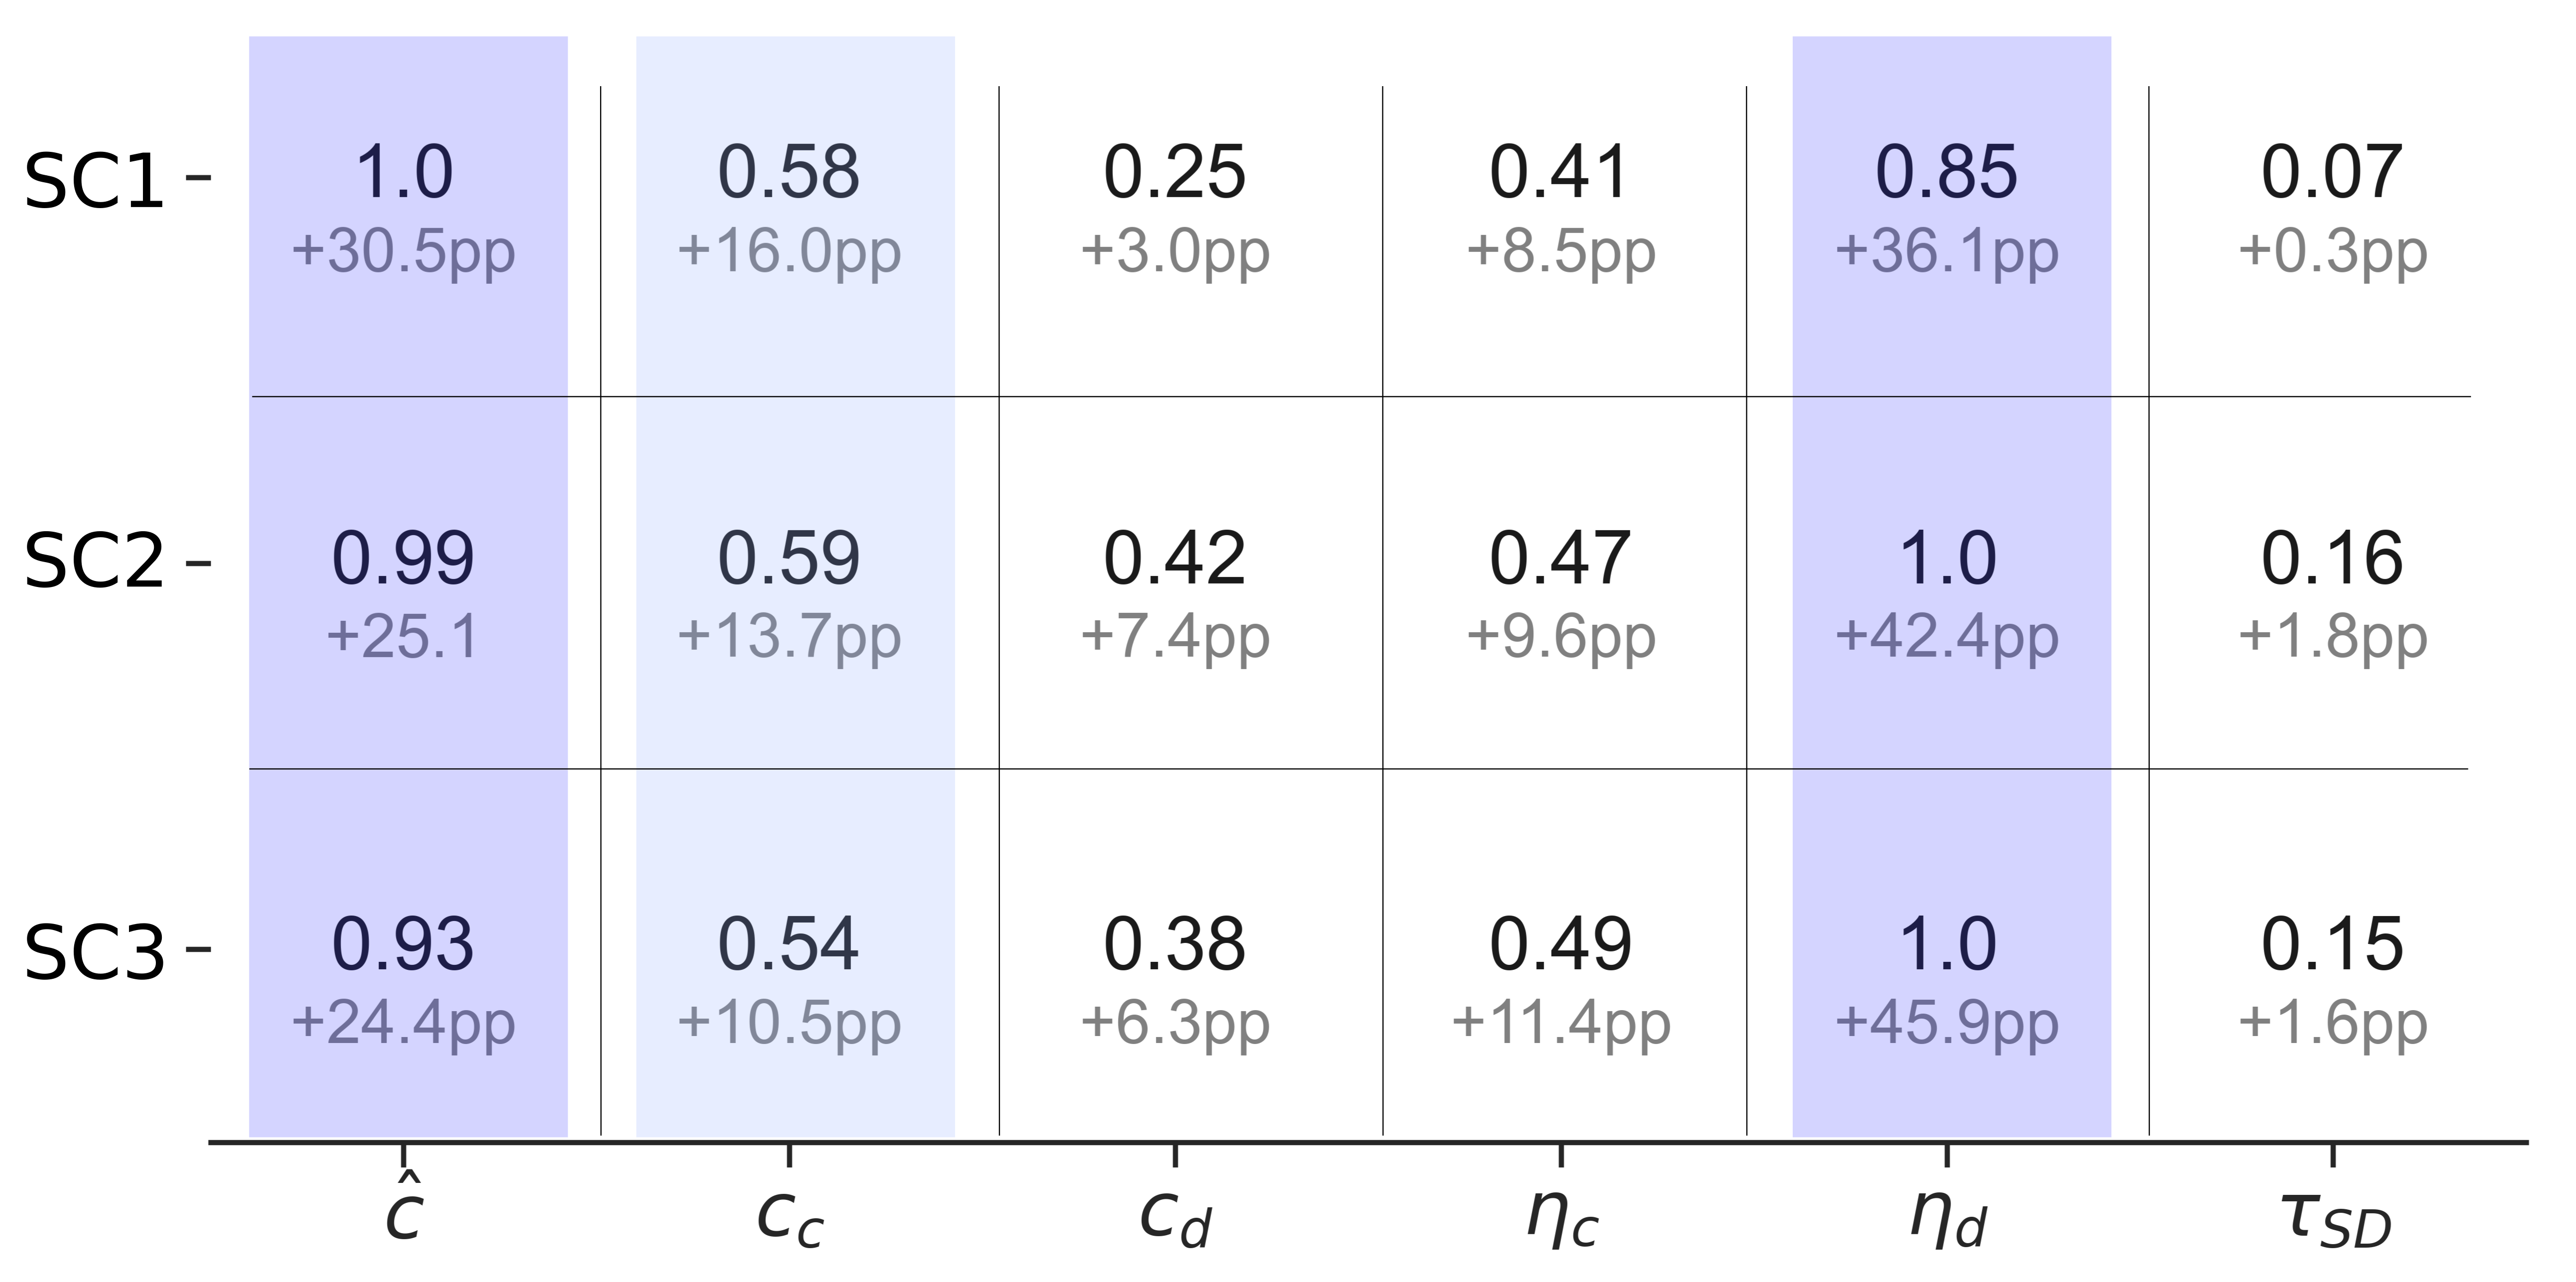
Task: Click the SC1 row label
Action: 94,182
